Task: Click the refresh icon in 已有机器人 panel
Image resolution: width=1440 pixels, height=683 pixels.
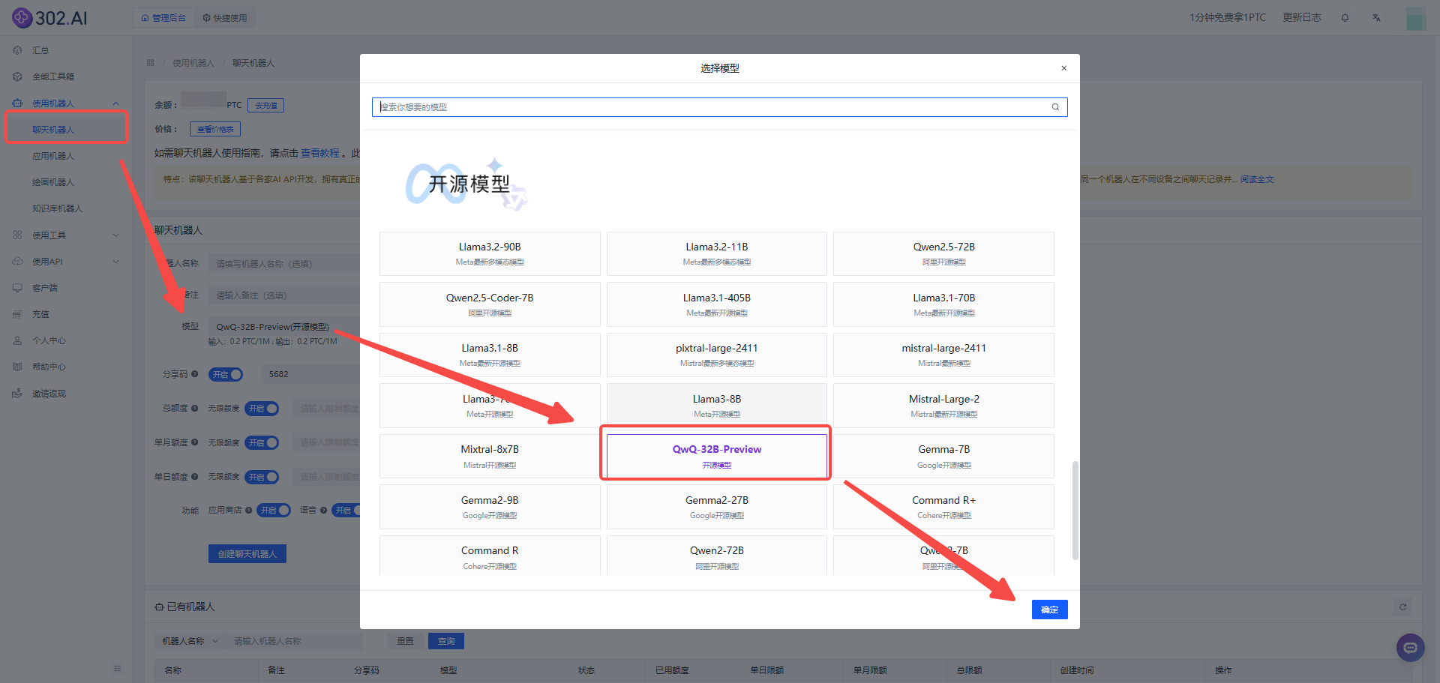Action: tap(1402, 607)
